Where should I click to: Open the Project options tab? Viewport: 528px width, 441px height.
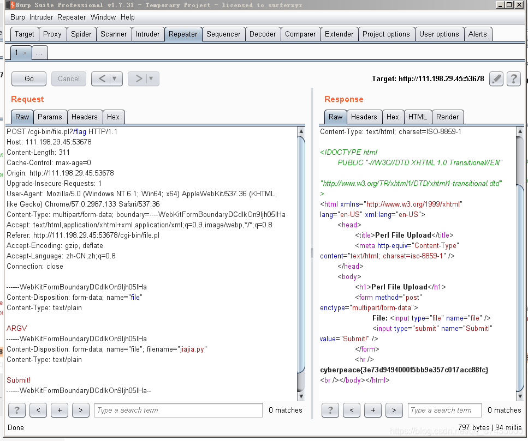click(386, 34)
